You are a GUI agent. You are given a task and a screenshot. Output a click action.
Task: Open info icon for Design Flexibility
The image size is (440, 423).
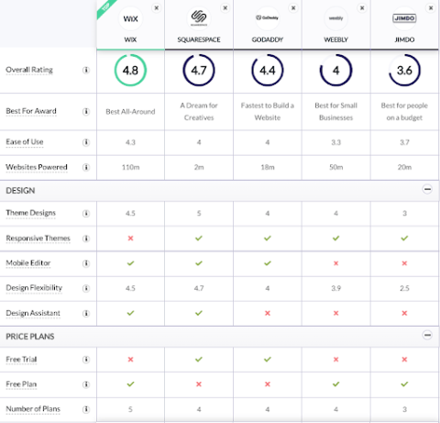(x=86, y=288)
